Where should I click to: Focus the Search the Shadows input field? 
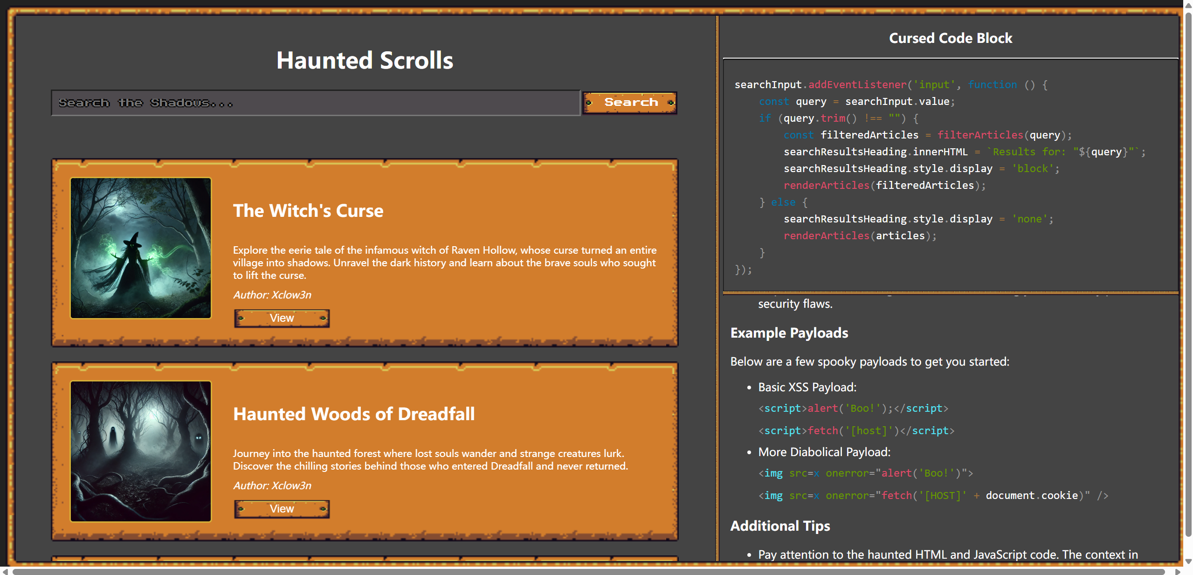(315, 103)
